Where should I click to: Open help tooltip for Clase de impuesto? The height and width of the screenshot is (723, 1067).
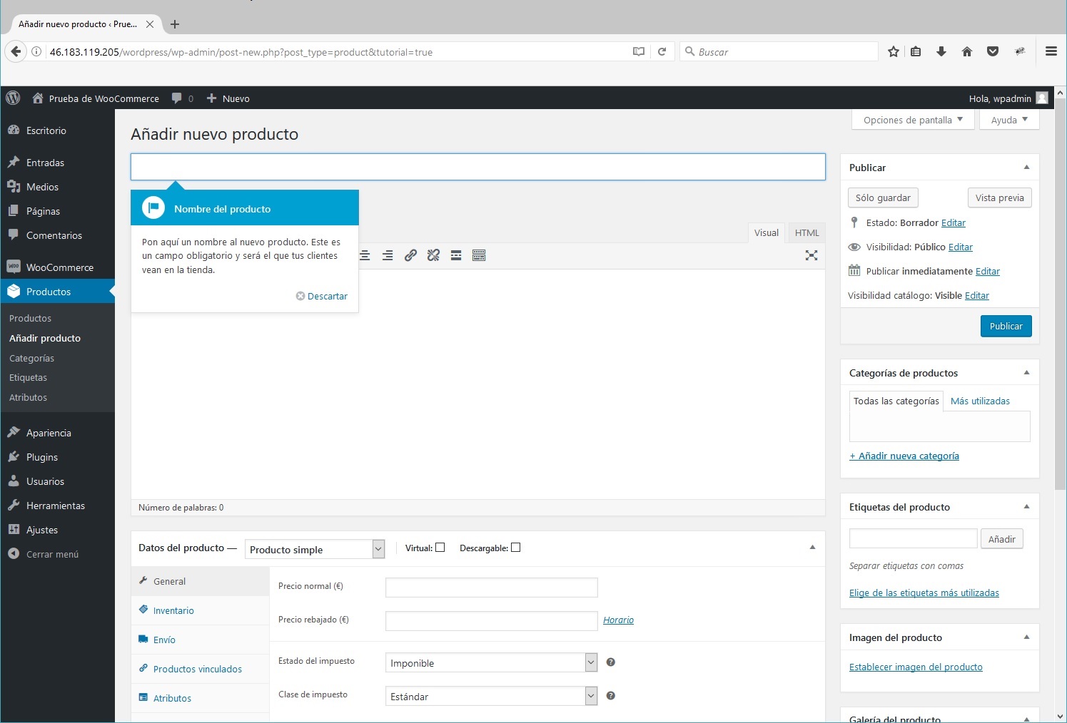610,696
